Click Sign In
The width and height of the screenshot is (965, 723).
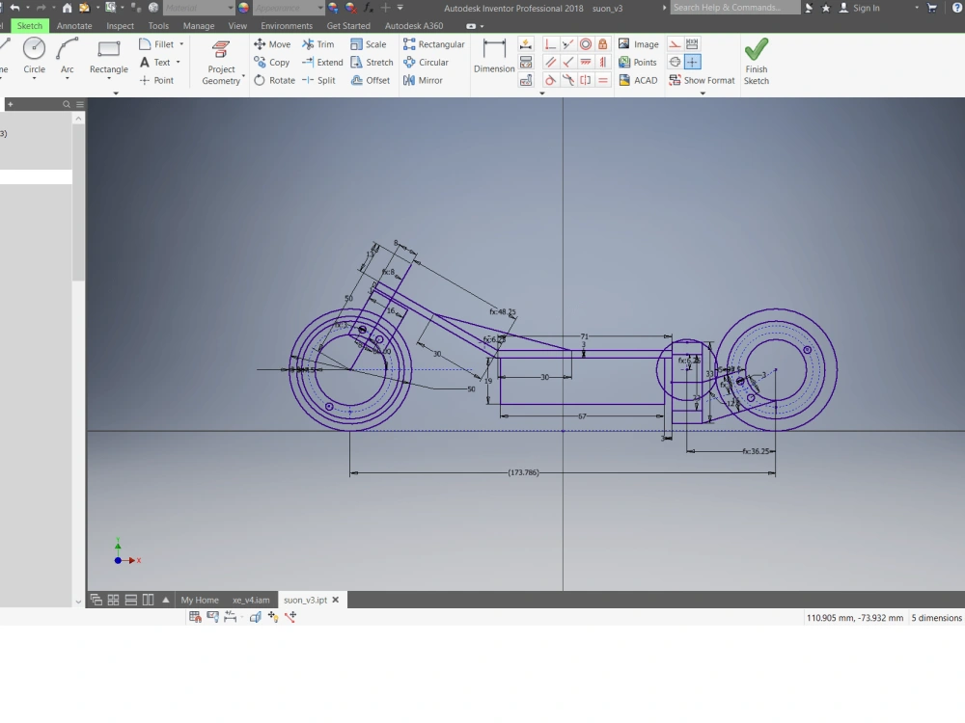coord(860,8)
